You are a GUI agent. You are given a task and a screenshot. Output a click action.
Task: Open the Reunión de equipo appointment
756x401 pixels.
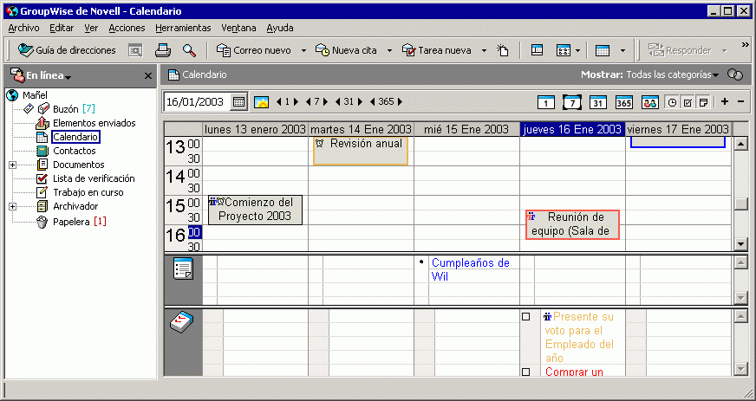coord(572,224)
